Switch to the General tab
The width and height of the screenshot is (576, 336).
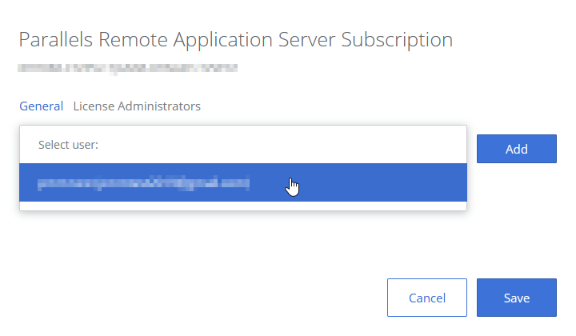click(41, 106)
